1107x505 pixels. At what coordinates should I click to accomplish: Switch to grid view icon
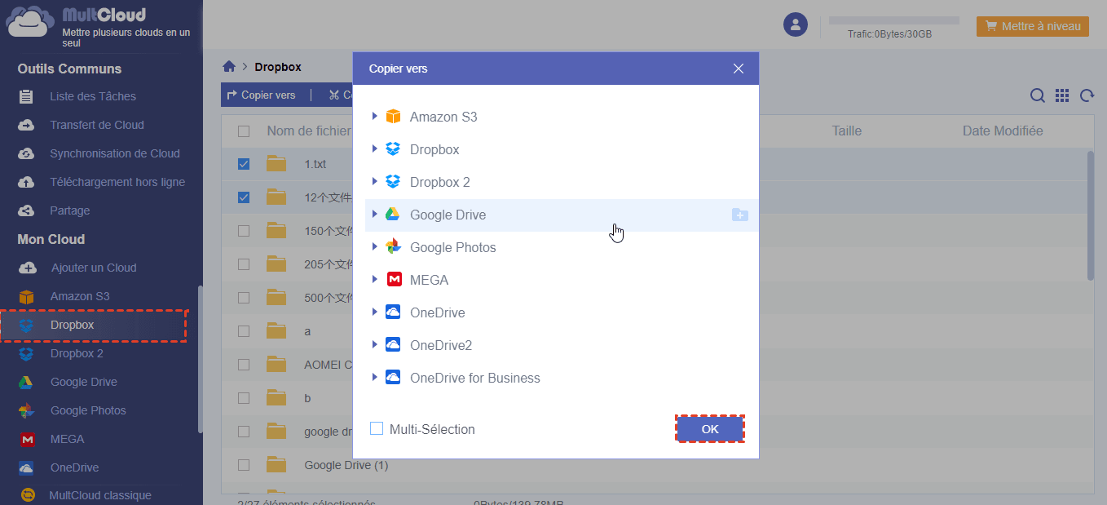(1062, 95)
